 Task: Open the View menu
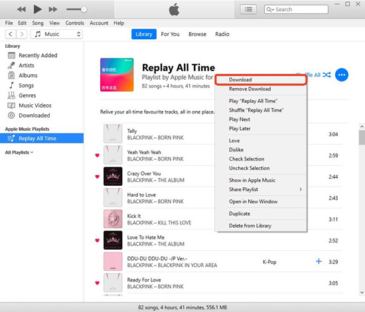pos(54,23)
